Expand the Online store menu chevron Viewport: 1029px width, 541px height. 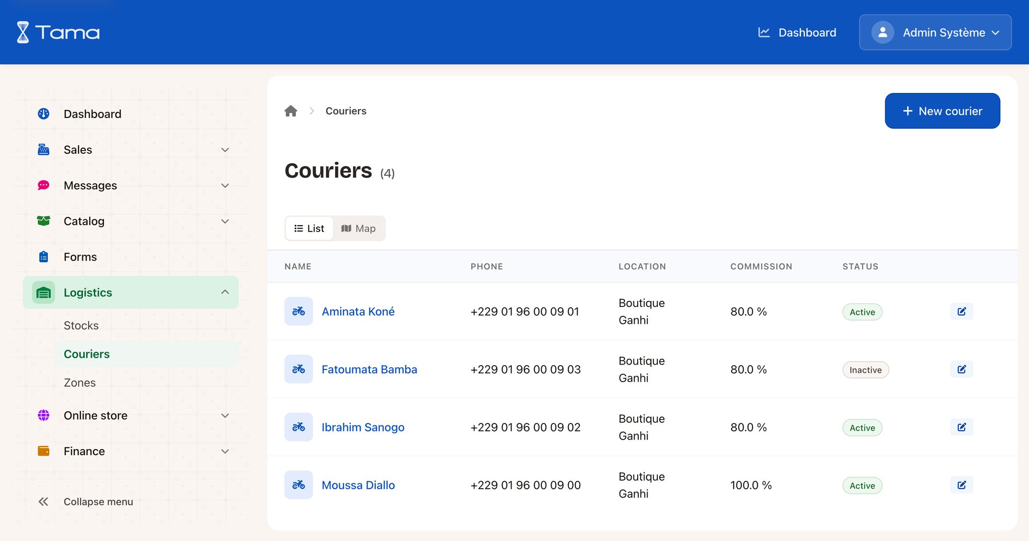pyautogui.click(x=225, y=415)
